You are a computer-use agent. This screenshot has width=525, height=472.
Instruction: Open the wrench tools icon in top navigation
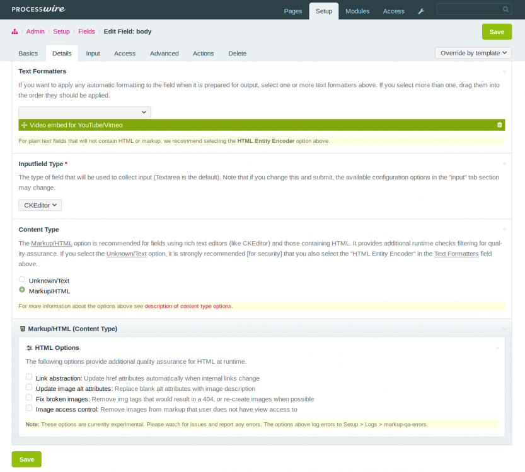tap(421, 11)
